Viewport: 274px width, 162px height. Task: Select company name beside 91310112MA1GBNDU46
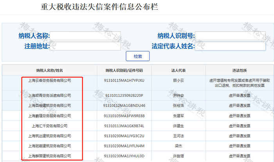50,105
